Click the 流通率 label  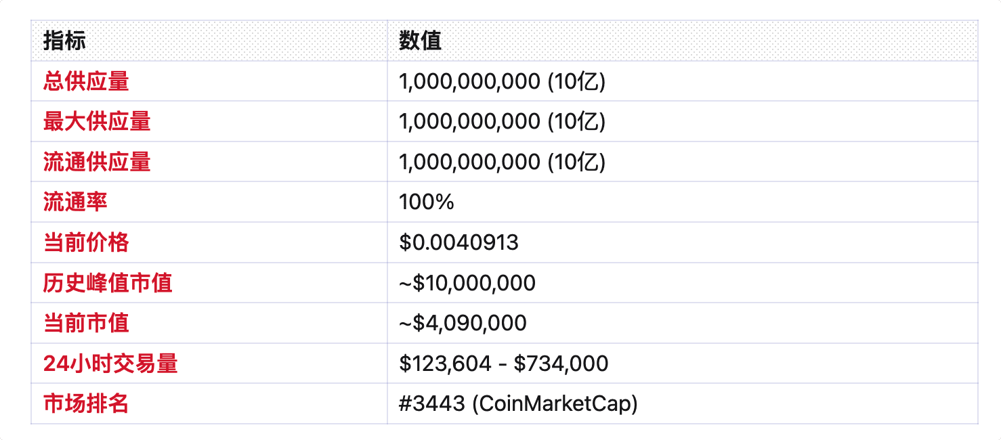pos(75,202)
